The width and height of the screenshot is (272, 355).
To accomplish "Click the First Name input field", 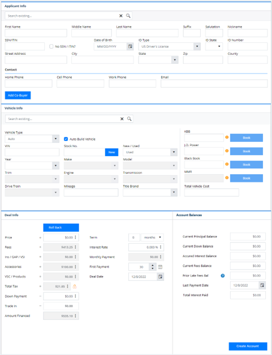I will 36,33.
